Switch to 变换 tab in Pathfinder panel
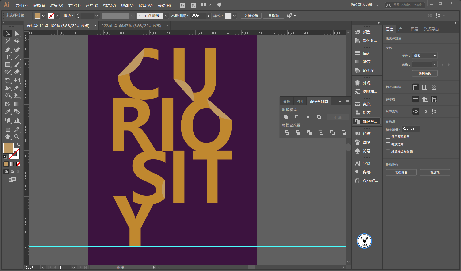 coord(287,101)
